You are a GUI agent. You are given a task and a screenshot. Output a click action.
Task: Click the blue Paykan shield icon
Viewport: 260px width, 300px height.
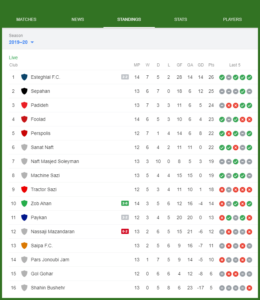click(24, 217)
